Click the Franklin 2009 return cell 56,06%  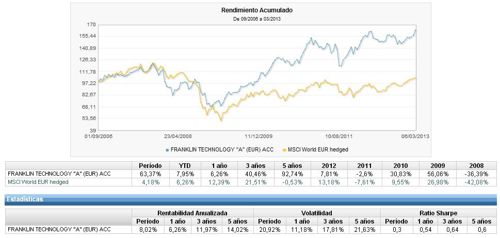click(437, 174)
